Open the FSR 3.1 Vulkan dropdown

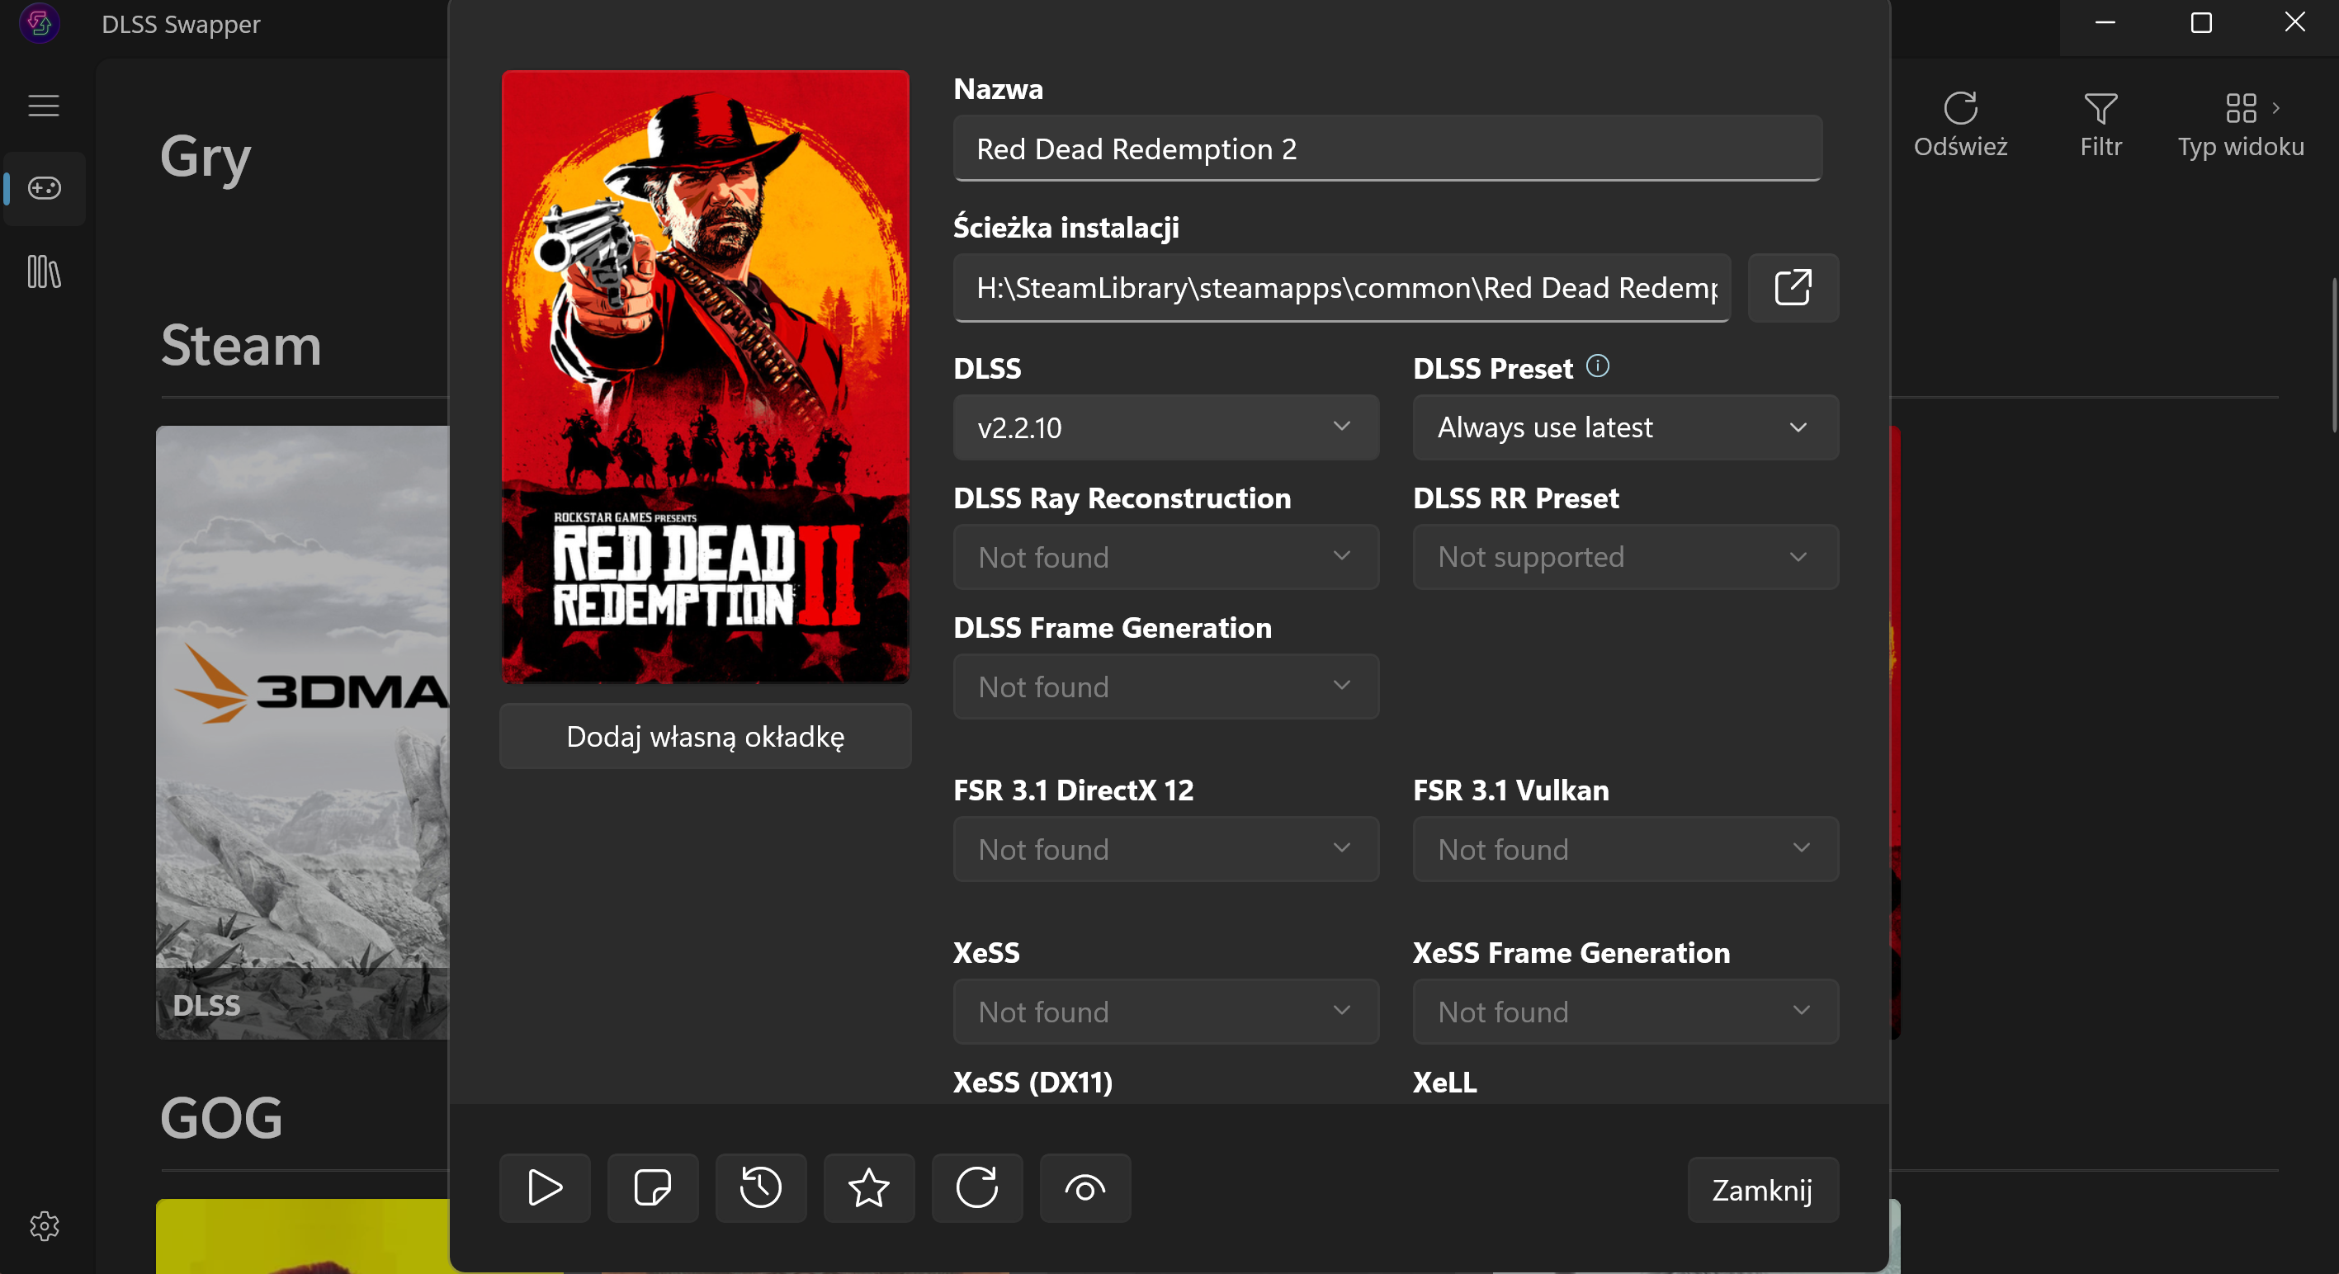(x=1624, y=849)
